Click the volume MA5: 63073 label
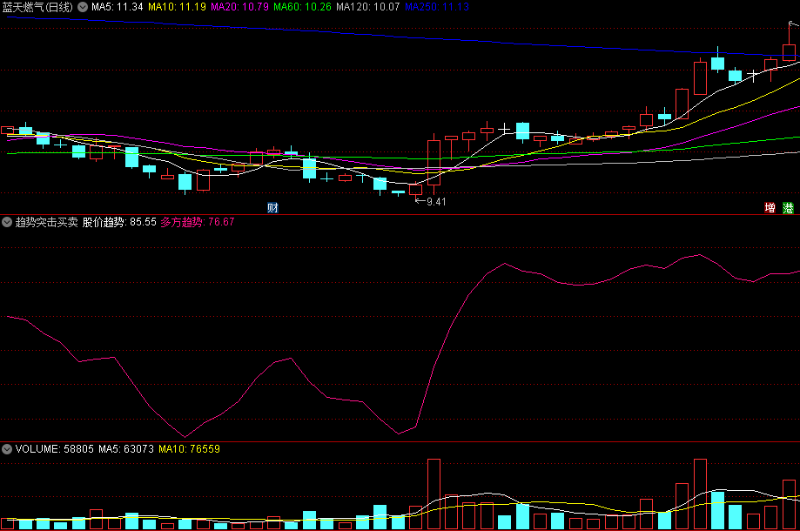Viewport: 800px width, 531px height. [x=126, y=449]
